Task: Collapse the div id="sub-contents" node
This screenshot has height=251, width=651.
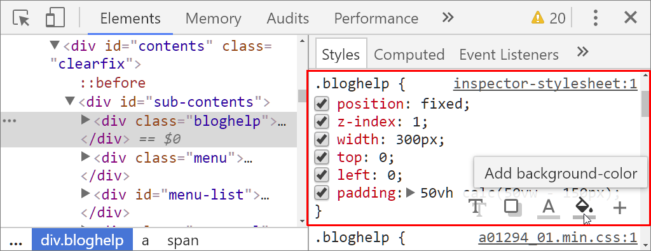Action: pyautogui.click(x=71, y=101)
